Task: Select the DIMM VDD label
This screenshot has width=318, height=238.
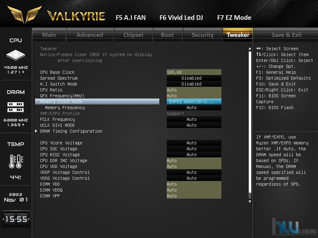Action: [50, 184]
